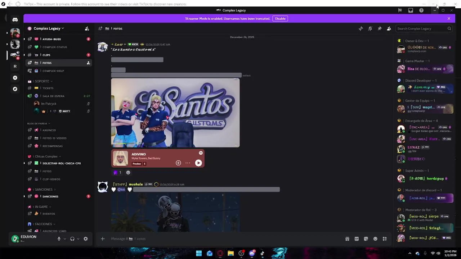Open Law's user profile avatar
This screenshot has width=461, height=259.
[x=103, y=47]
